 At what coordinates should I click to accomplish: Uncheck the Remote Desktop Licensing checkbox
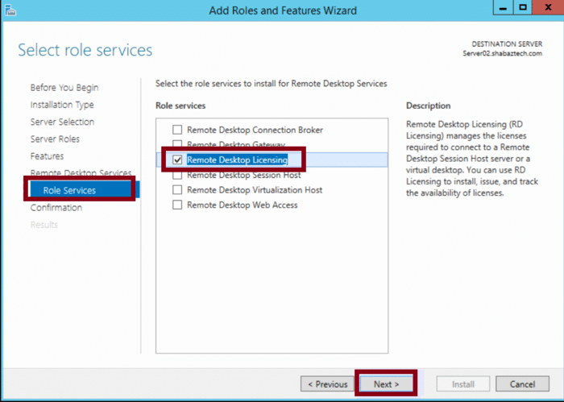point(177,160)
